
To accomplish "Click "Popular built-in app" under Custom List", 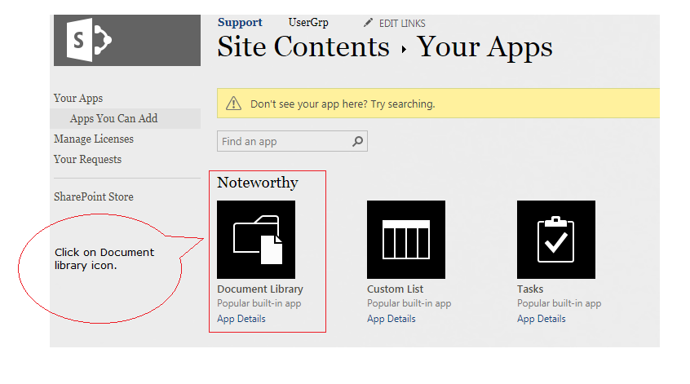I will click(409, 303).
